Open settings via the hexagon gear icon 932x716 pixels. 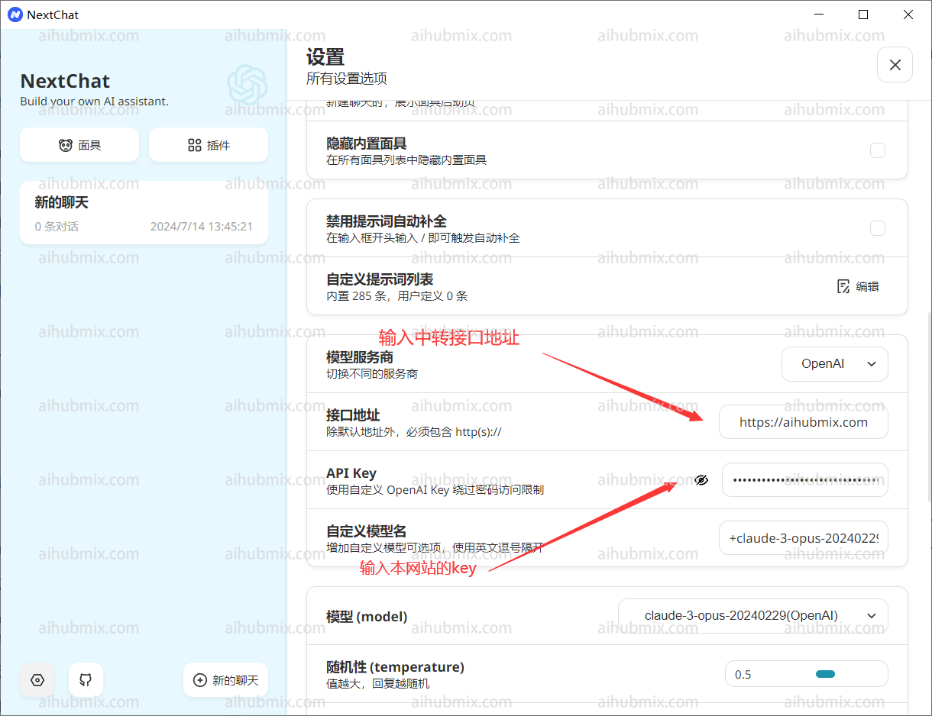click(37, 679)
